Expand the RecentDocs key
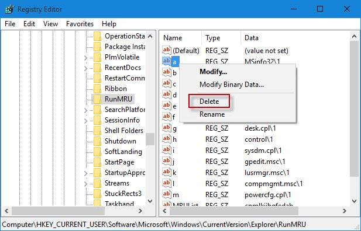 point(86,68)
